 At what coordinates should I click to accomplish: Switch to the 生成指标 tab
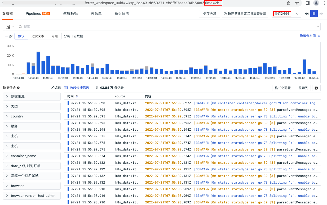click(70, 13)
